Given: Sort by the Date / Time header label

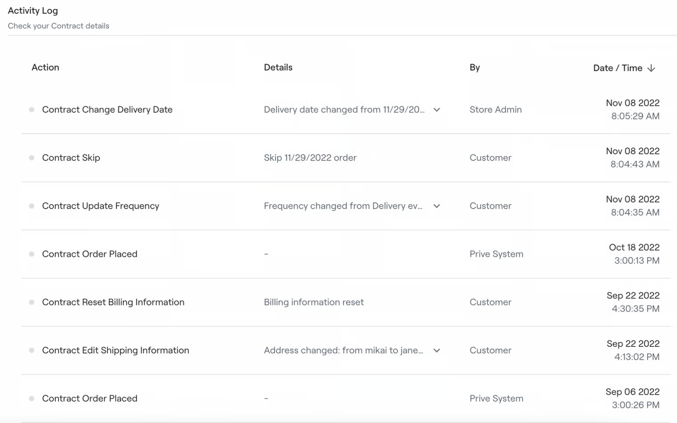Looking at the screenshot, I should click(617, 68).
